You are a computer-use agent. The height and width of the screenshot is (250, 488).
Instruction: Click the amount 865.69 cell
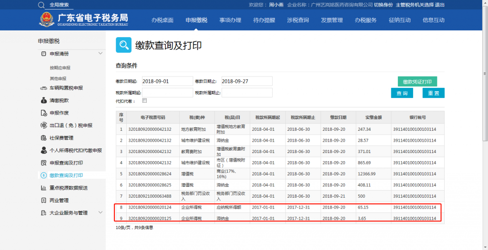coord(374,163)
